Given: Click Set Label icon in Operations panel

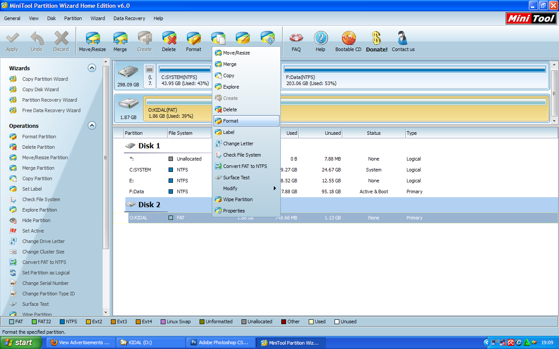Looking at the screenshot, I should (13, 189).
